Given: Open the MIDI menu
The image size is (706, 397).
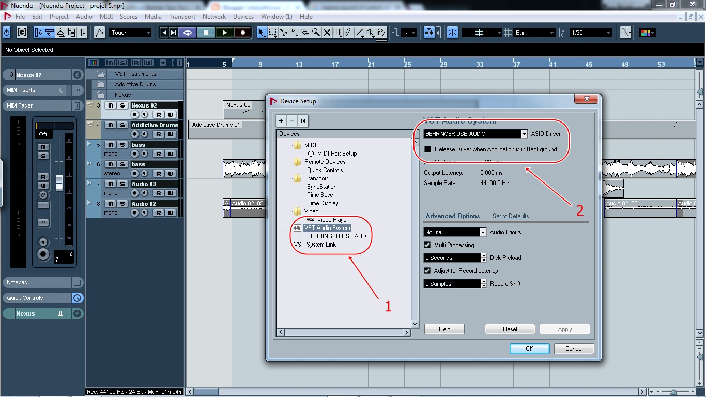Looking at the screenshot, I should point(106,17).
